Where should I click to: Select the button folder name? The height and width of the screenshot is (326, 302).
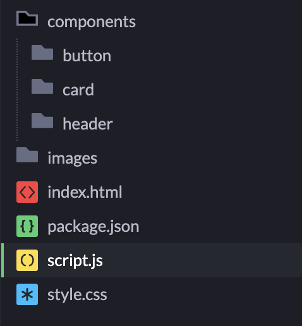pyautogui.click(x=87, y=56)
